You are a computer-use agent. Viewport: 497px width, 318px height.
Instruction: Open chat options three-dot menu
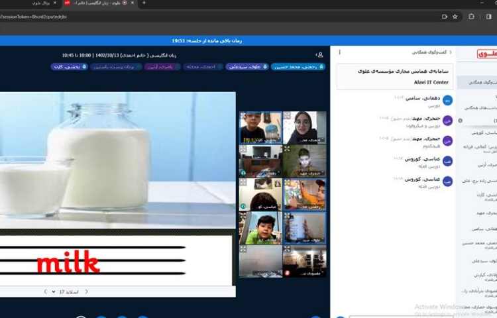tap(340, 52)
